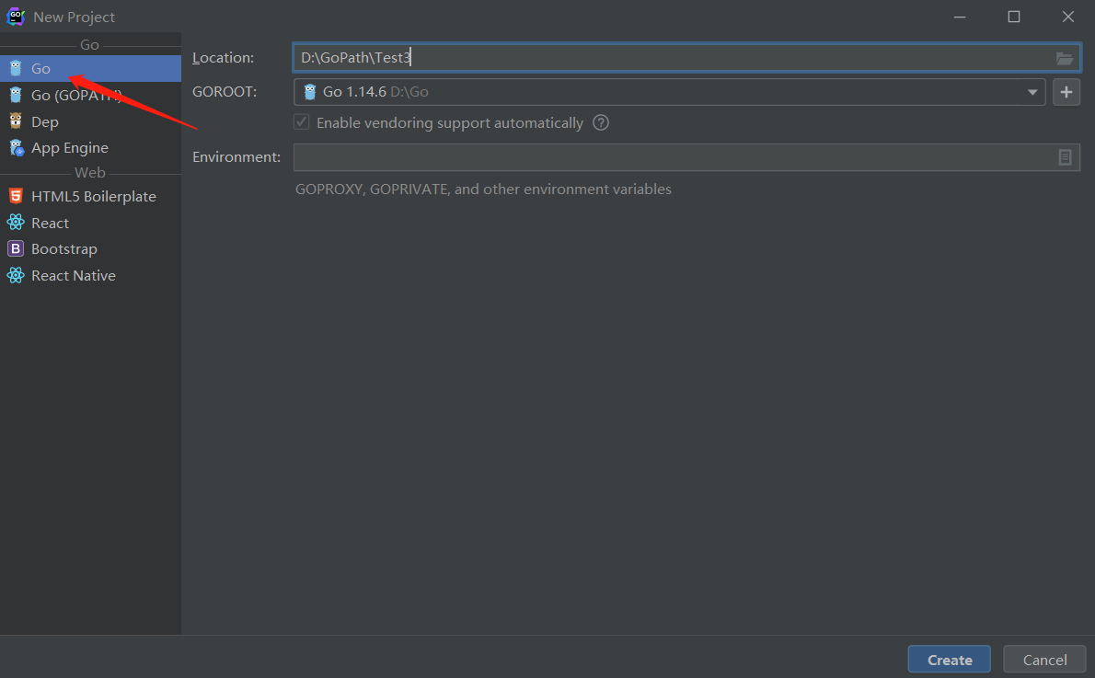This screenshot has width=1095, height=678.
Task: Select the Go project type
Action: [x=91, y=68]
